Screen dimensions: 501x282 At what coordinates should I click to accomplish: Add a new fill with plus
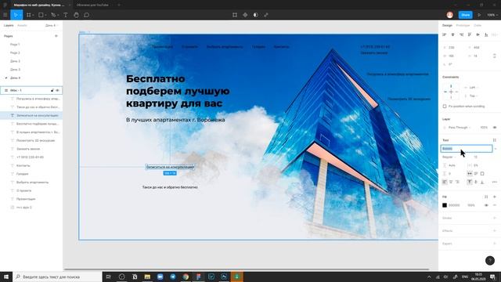[x=495, y=197]
